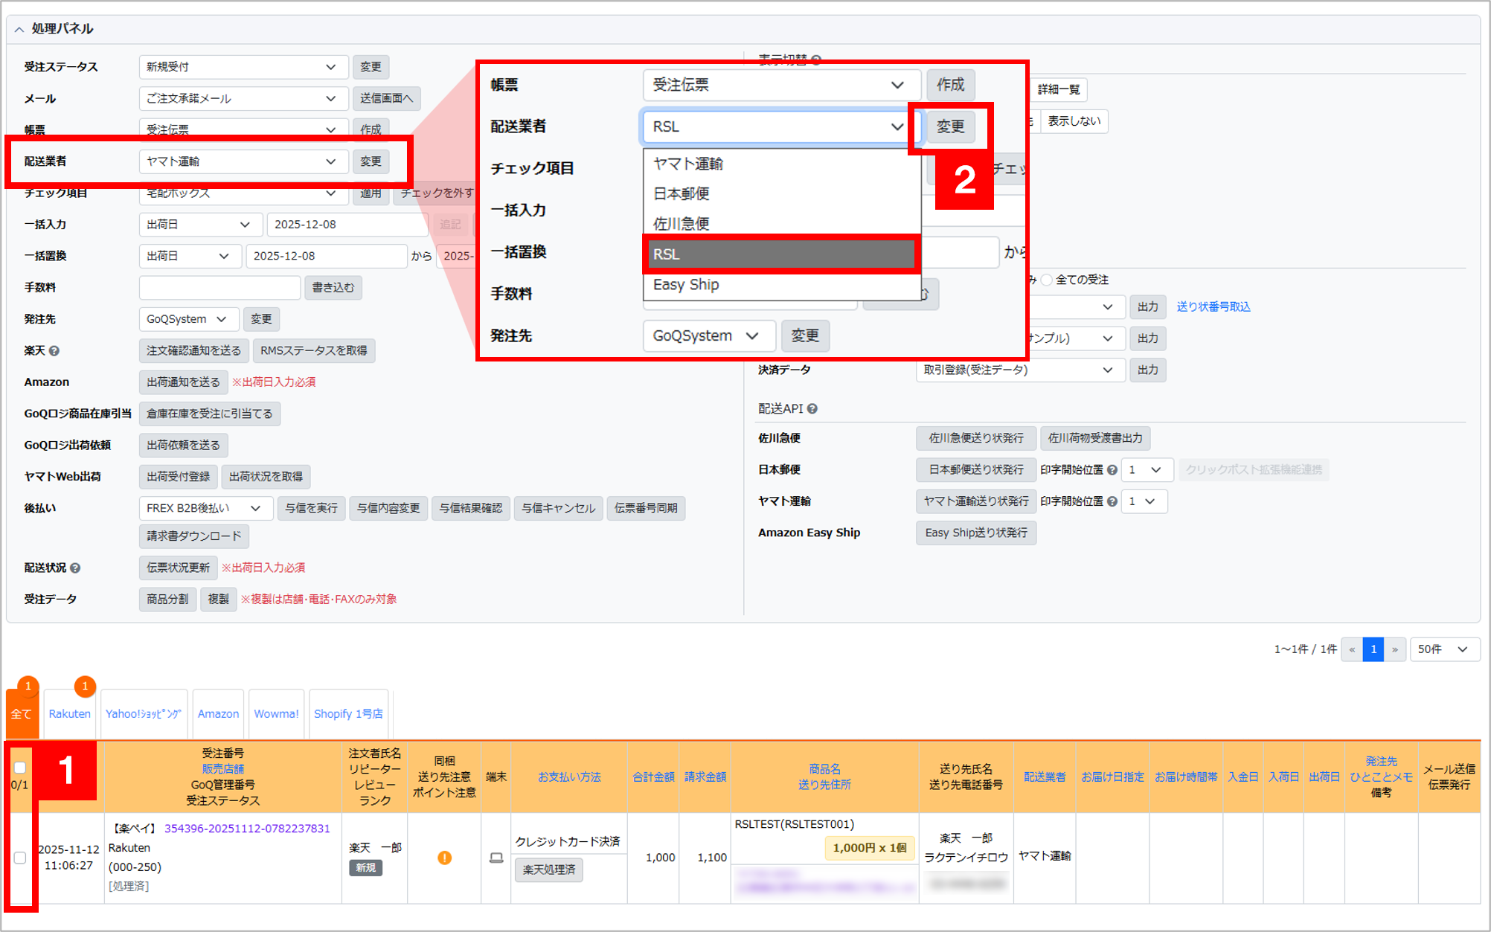Viewport: 1491px width, 932px height.
Task: Open 受注ステータス dropdown showing 新規受付
Action: tap(243, 67)
